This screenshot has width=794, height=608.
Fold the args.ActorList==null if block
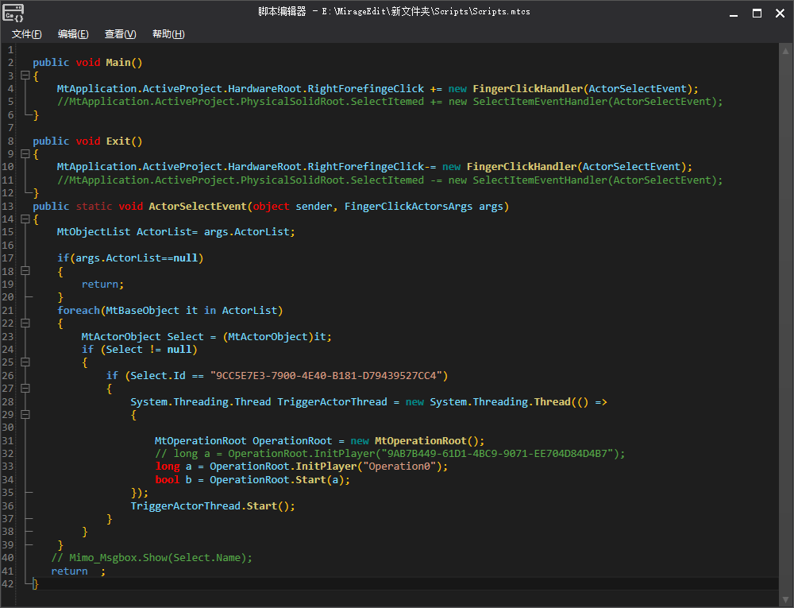25,271
